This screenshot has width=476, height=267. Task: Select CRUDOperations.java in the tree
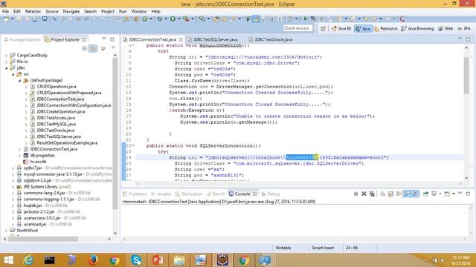tap(57, 87)
